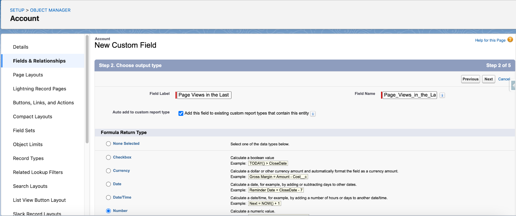
Task: Click example 'Gross Margin = Amount - Cost__c'
Action: 278,177
